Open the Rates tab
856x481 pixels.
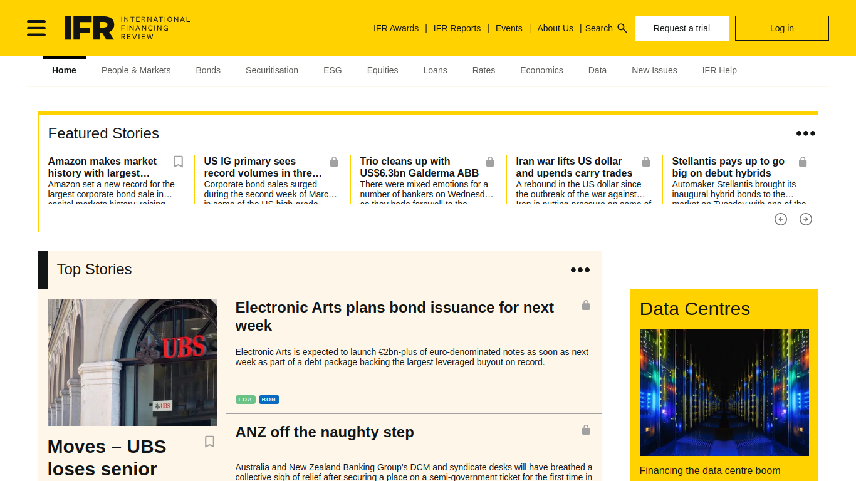[x=484, y=70]
